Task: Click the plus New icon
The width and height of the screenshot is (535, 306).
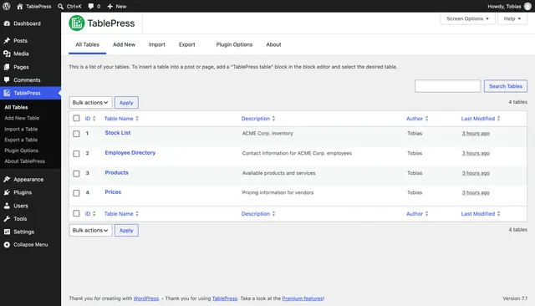Action: click(x=110, y=6)
